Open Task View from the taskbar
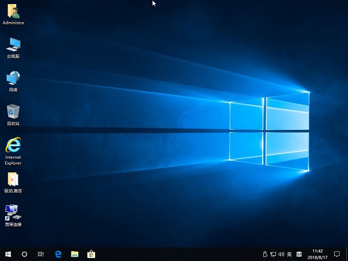The width and height of the screenshot is (348, 261). click(x=41, y=254)
